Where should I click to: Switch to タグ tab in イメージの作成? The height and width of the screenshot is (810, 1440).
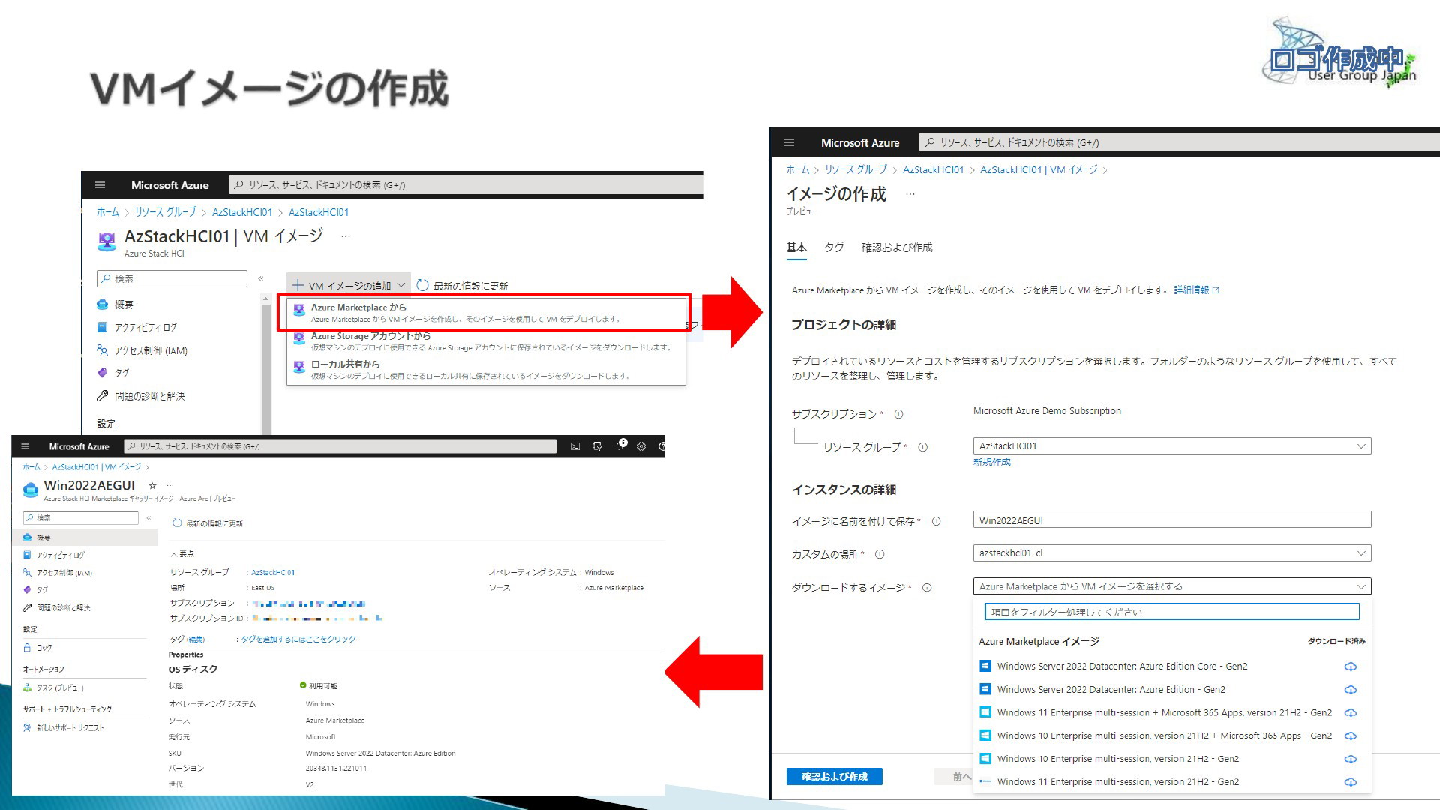tap(834, 247)
